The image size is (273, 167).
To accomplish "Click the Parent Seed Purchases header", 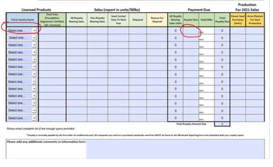I will pyautogui.click(x=238, y=19).
